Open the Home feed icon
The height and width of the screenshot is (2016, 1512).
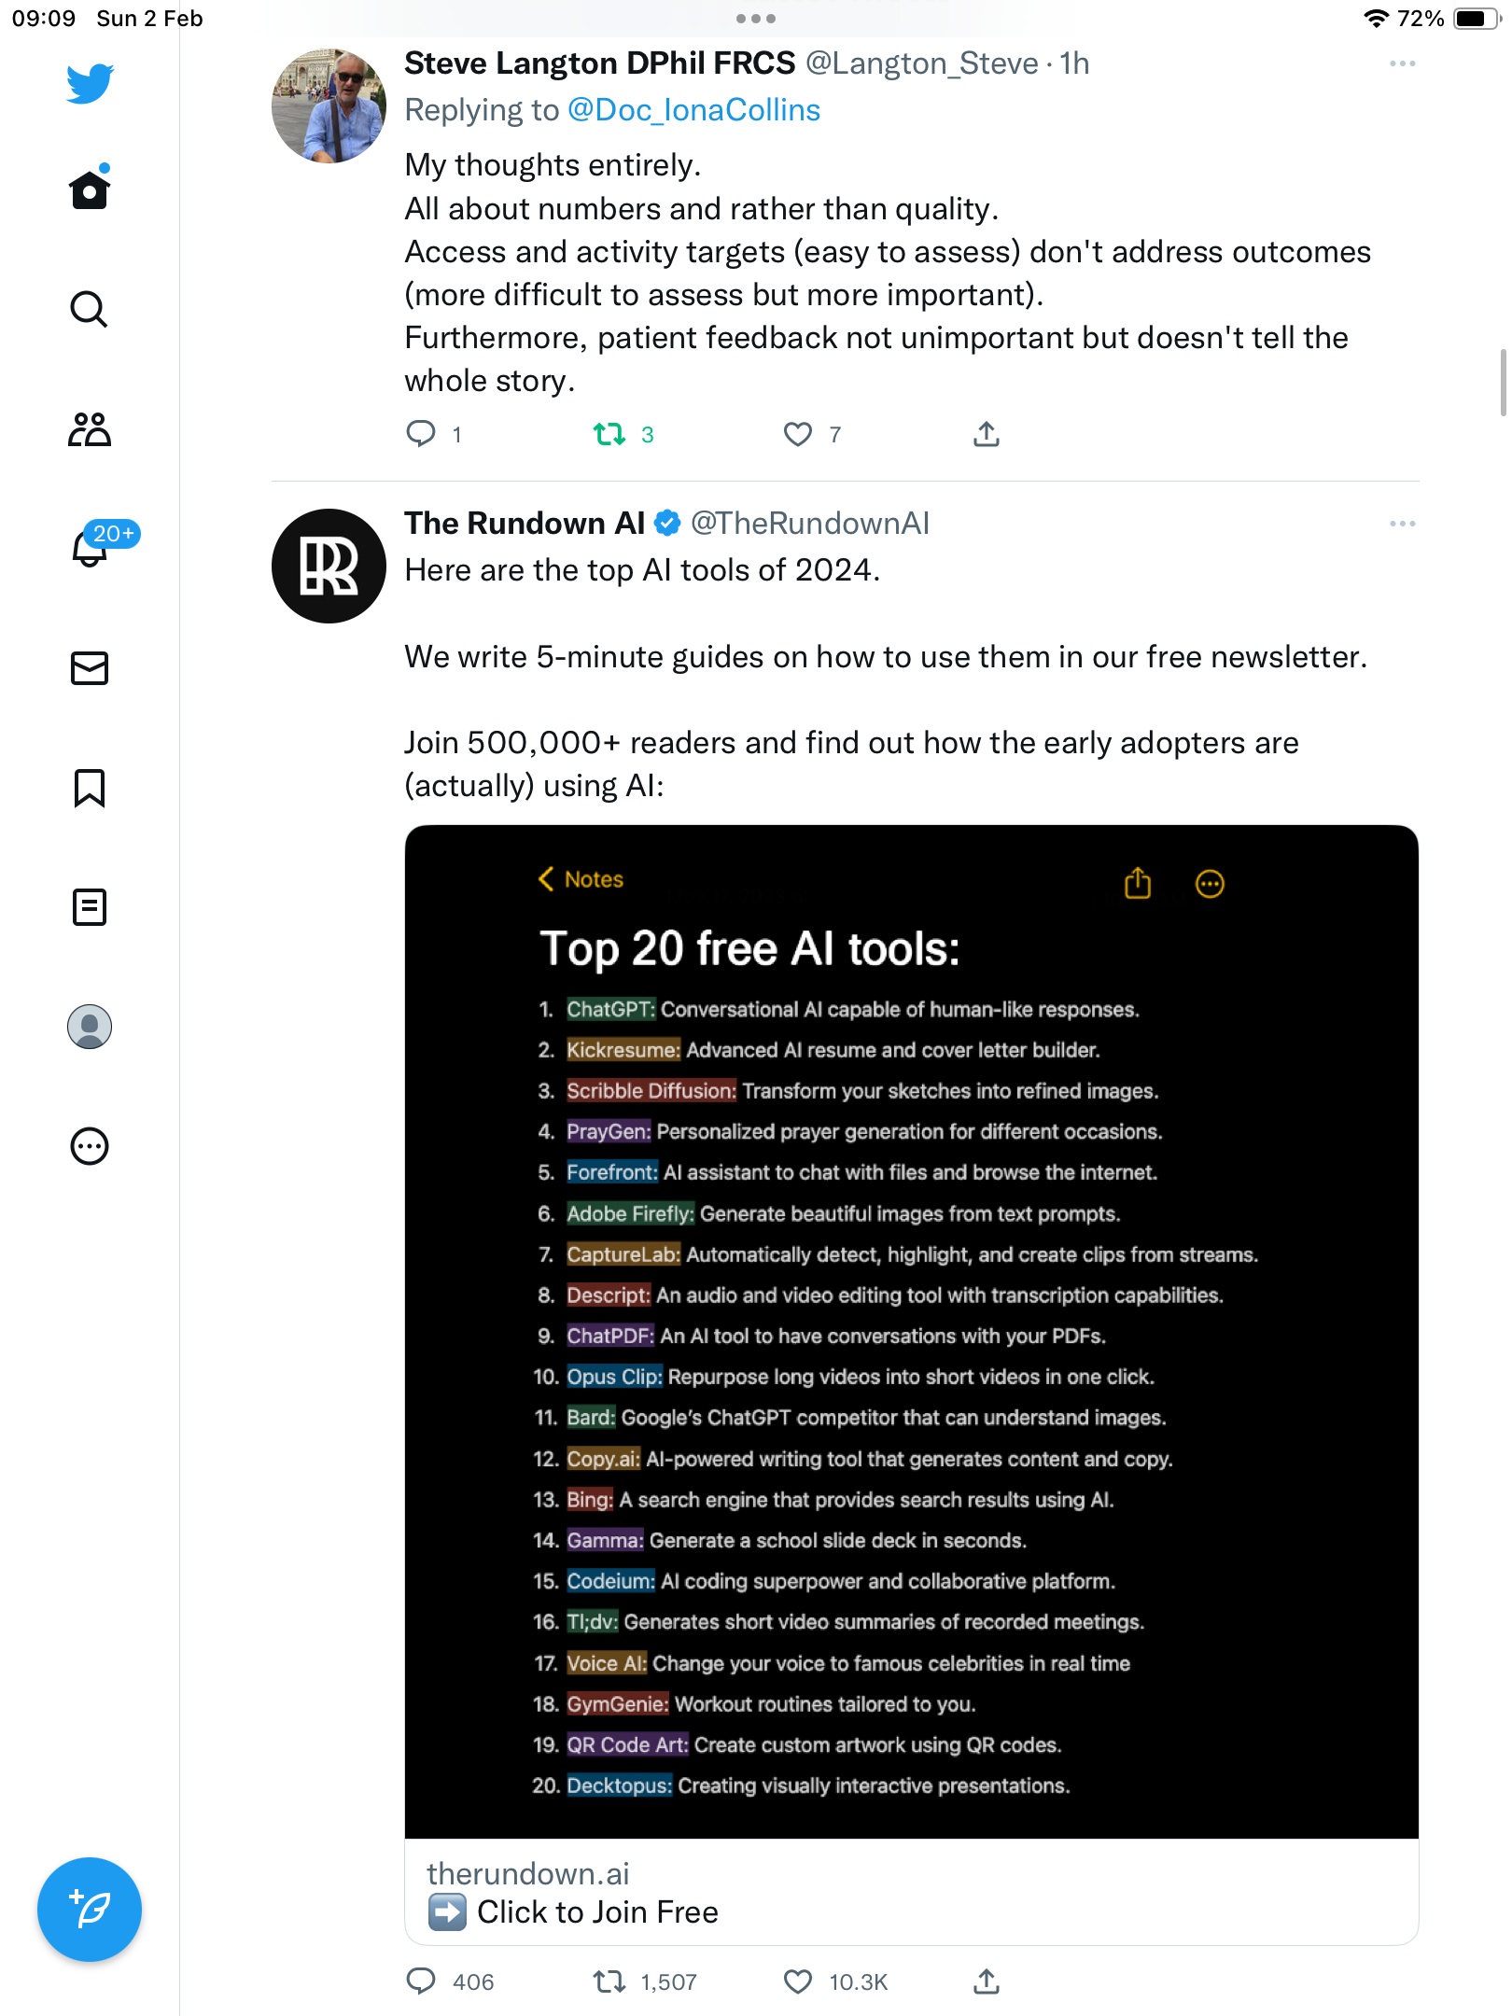pyautogui.click(x=90, y=188)
